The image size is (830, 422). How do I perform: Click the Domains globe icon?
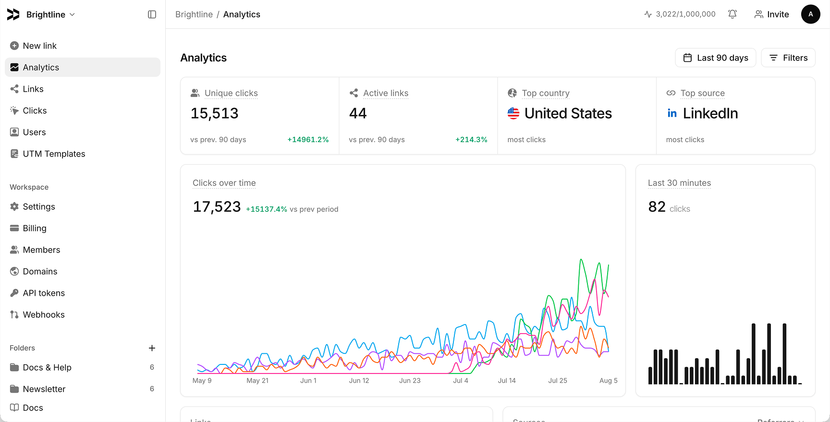pos(14,271)
